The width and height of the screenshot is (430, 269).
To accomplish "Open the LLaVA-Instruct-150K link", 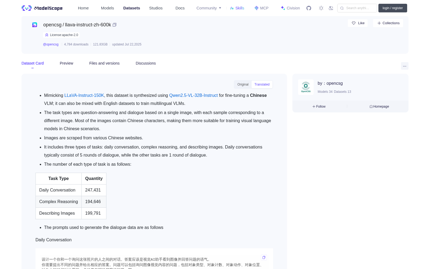I will (84, 95).
